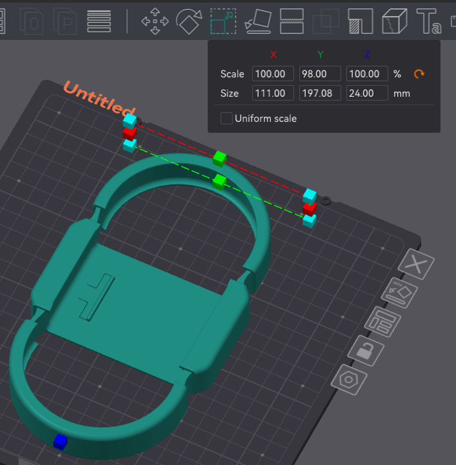Open the Seam Painting tool

click(x=395, y=21)
